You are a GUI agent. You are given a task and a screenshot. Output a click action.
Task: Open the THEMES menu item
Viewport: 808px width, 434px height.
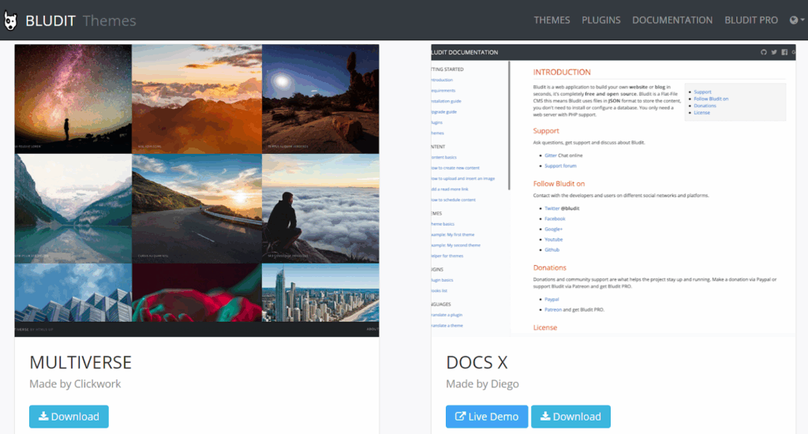click(x=552, y=20)
